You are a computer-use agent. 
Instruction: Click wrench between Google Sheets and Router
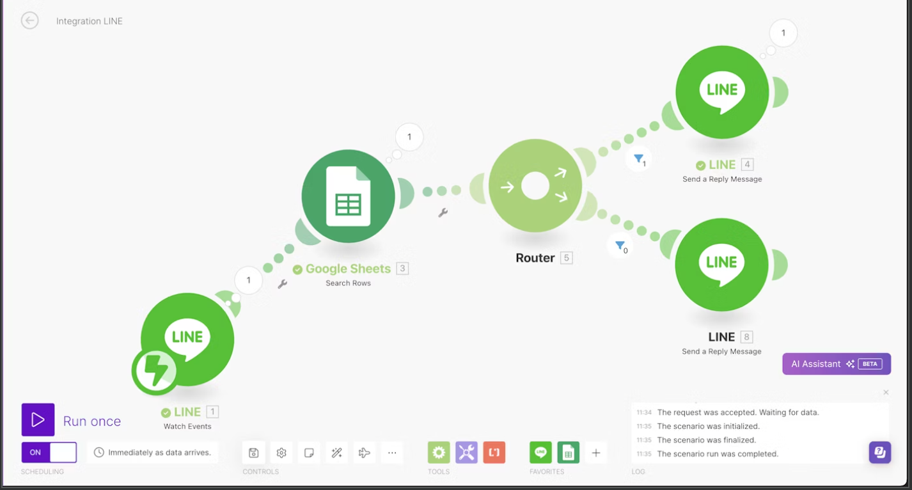tap(443, 212)
